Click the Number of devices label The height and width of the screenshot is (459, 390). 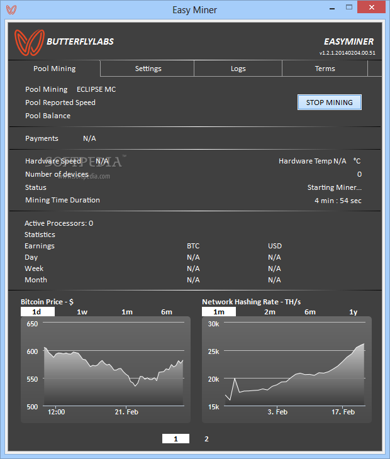coord(57,174)
